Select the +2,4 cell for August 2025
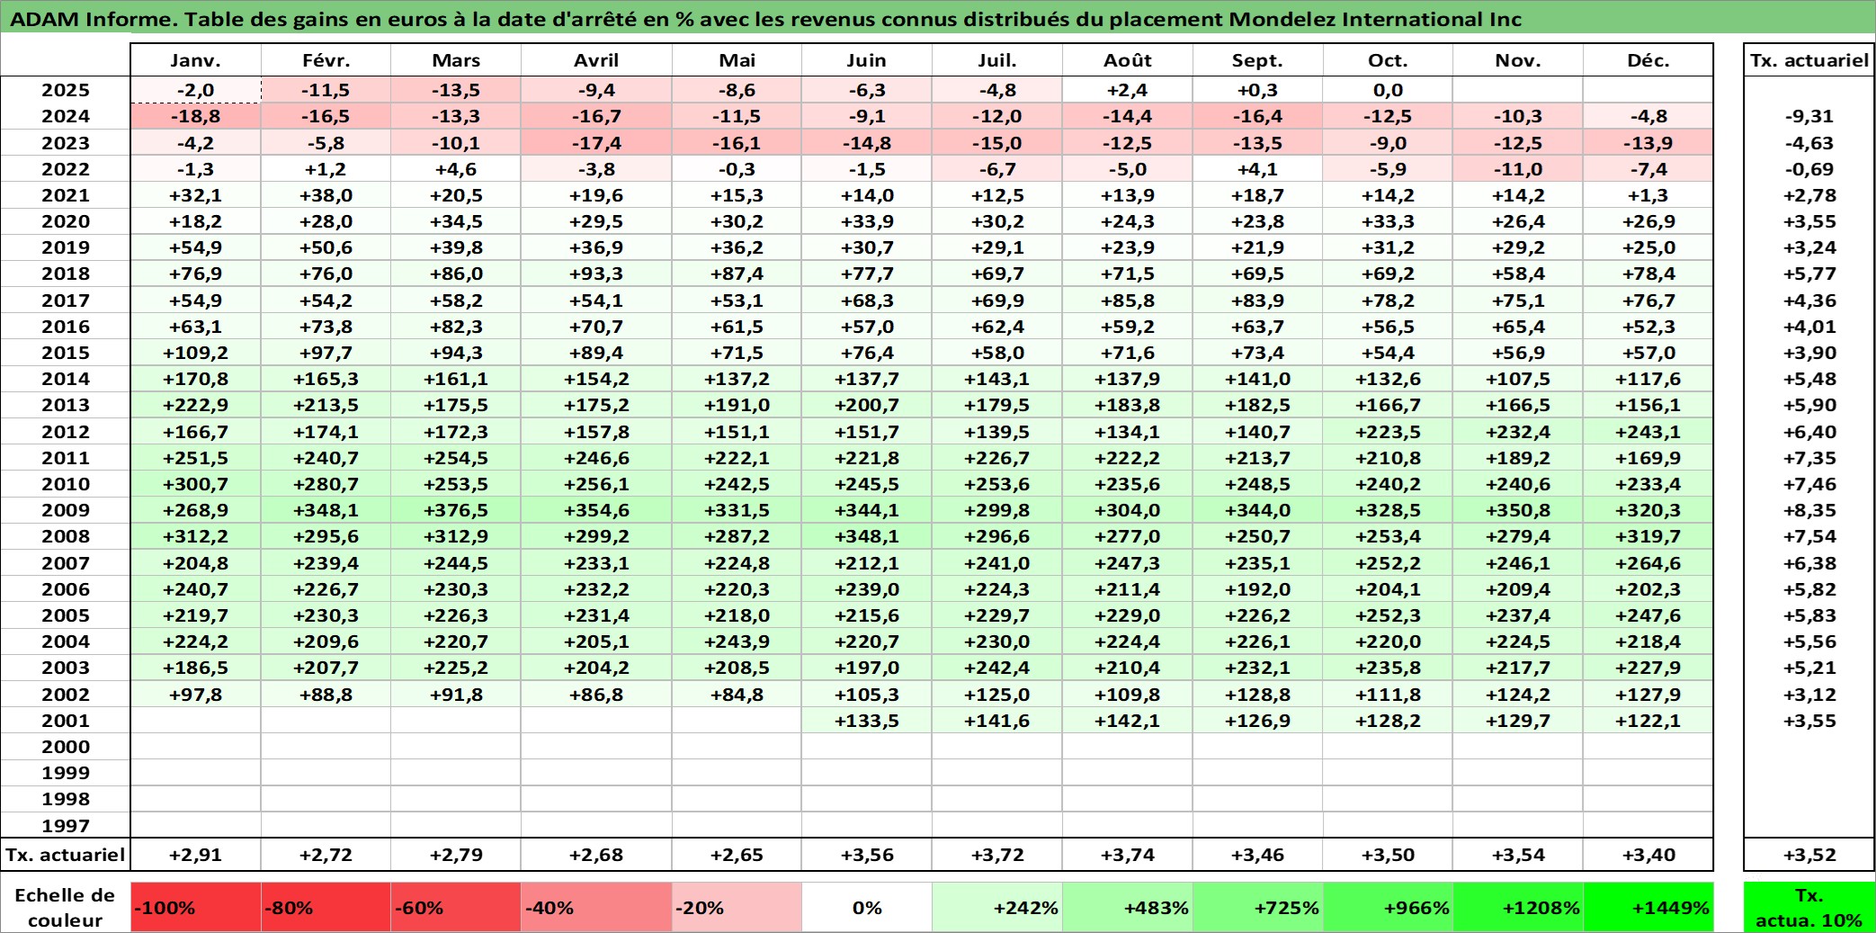Image resolution: width=1876 pixels, height=933 pixels. coord(1127,90)
